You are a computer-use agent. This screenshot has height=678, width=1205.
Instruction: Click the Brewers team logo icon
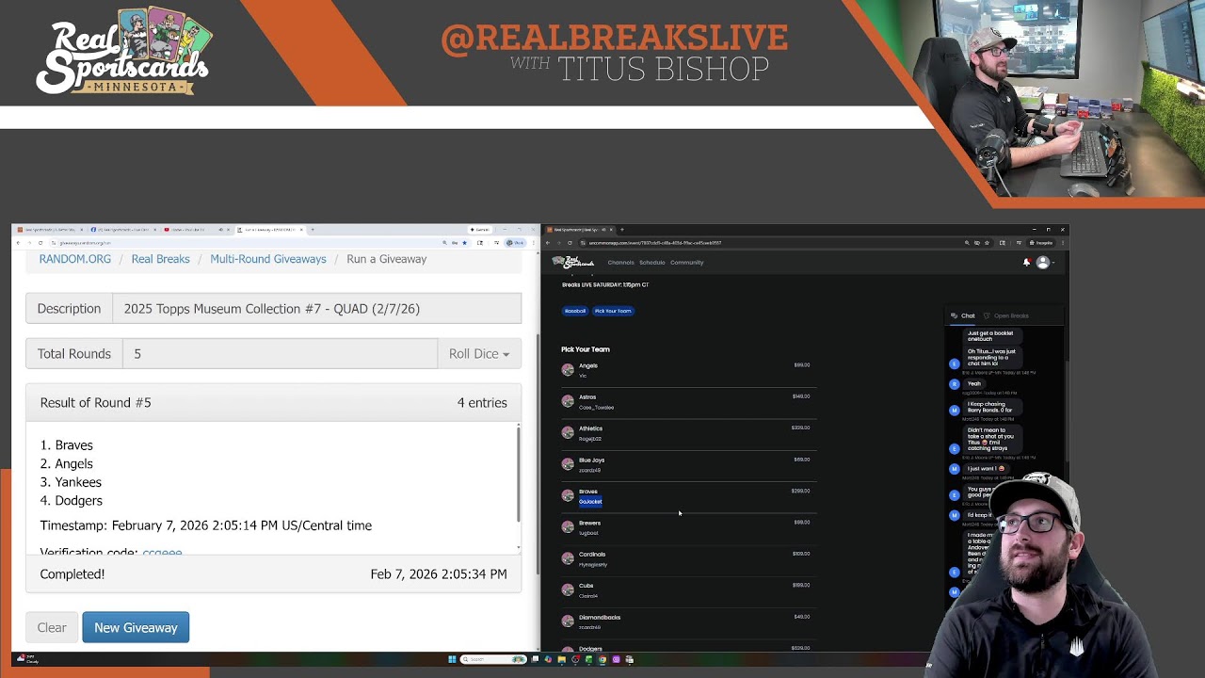568,527
